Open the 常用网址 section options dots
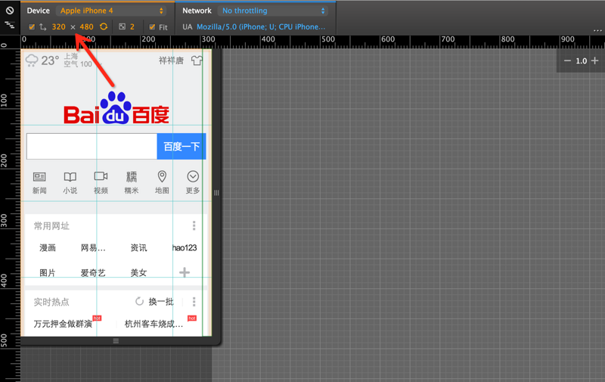The width and height of the screenshot is (605, 382). [x=194, y=225]
